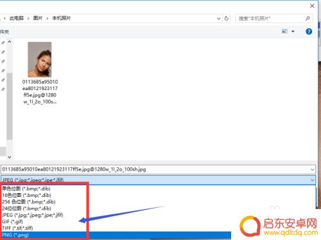Screen dimensions: 321x240
Task: Open the help question mark icon
Action: [x=309, y=32]
